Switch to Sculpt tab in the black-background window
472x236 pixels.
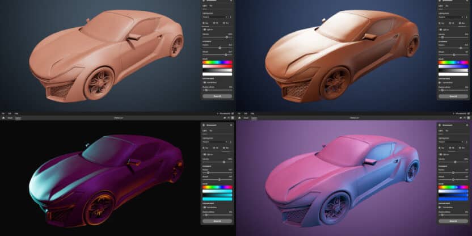(10, 117)
